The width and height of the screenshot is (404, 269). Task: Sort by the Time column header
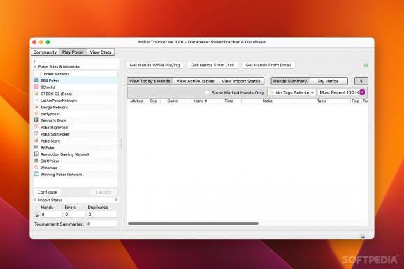click(229, 101)
